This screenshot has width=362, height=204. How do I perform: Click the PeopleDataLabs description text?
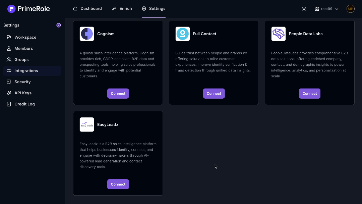click(309, 64)
